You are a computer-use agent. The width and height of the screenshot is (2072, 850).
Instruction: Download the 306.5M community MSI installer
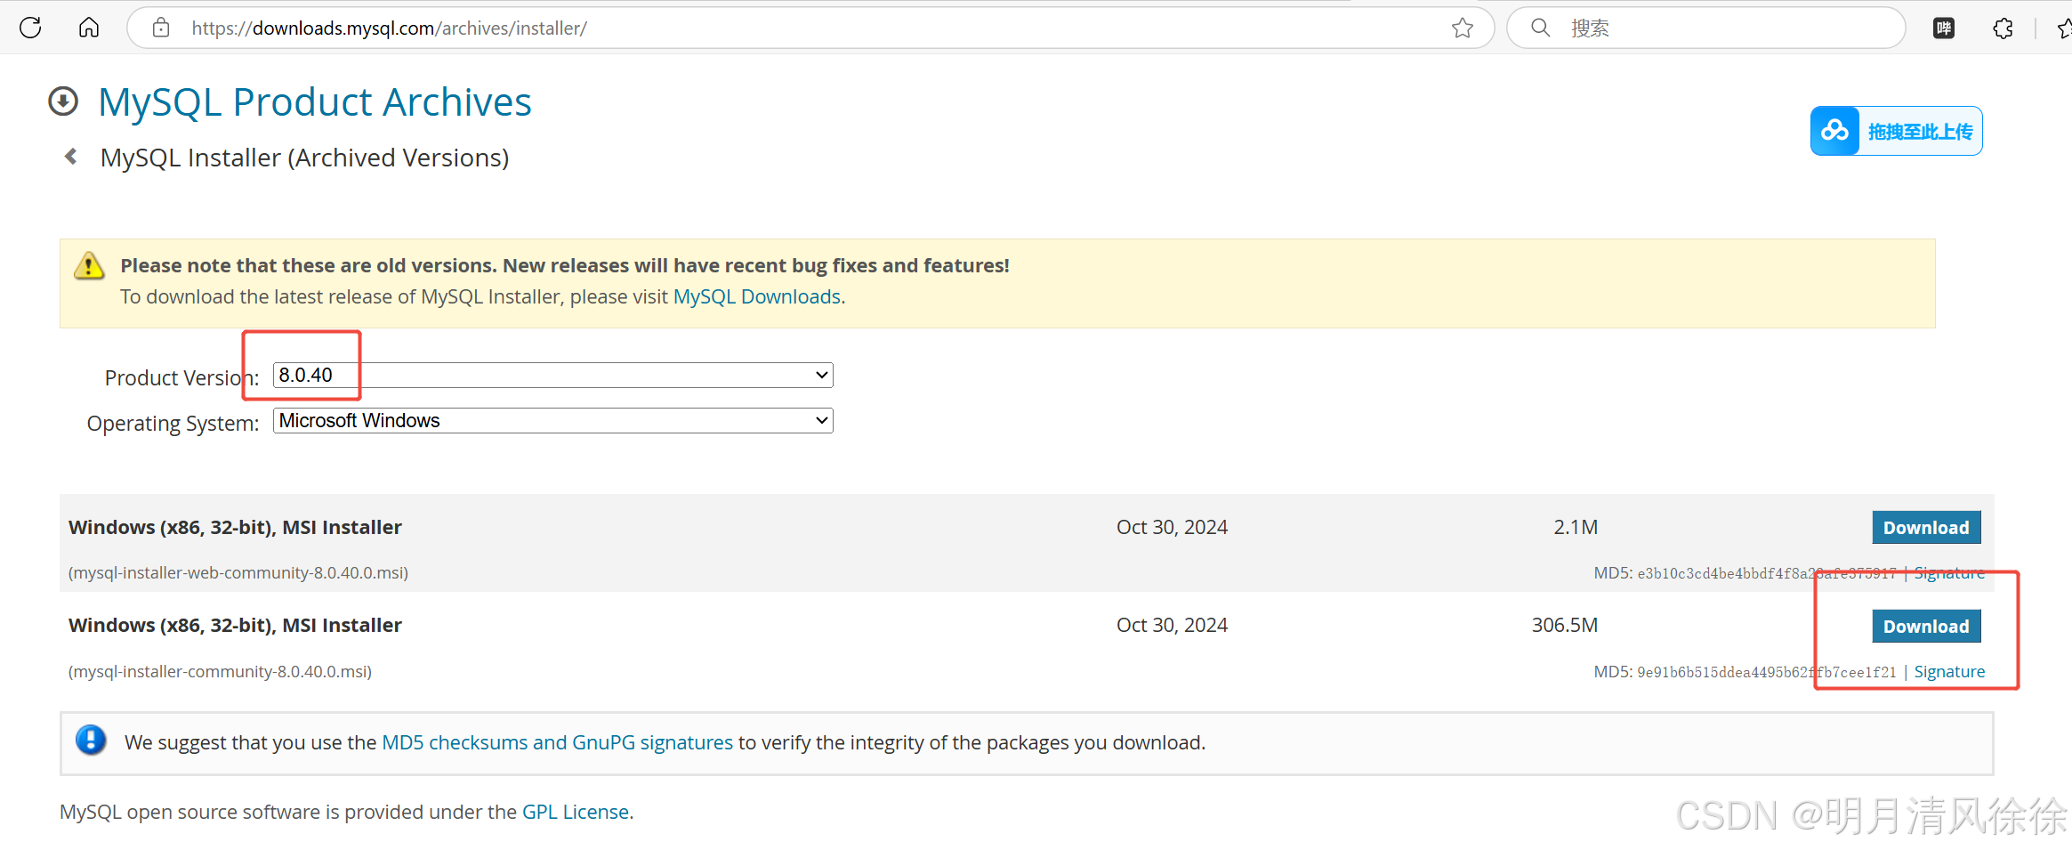[x=1926, y=627]
